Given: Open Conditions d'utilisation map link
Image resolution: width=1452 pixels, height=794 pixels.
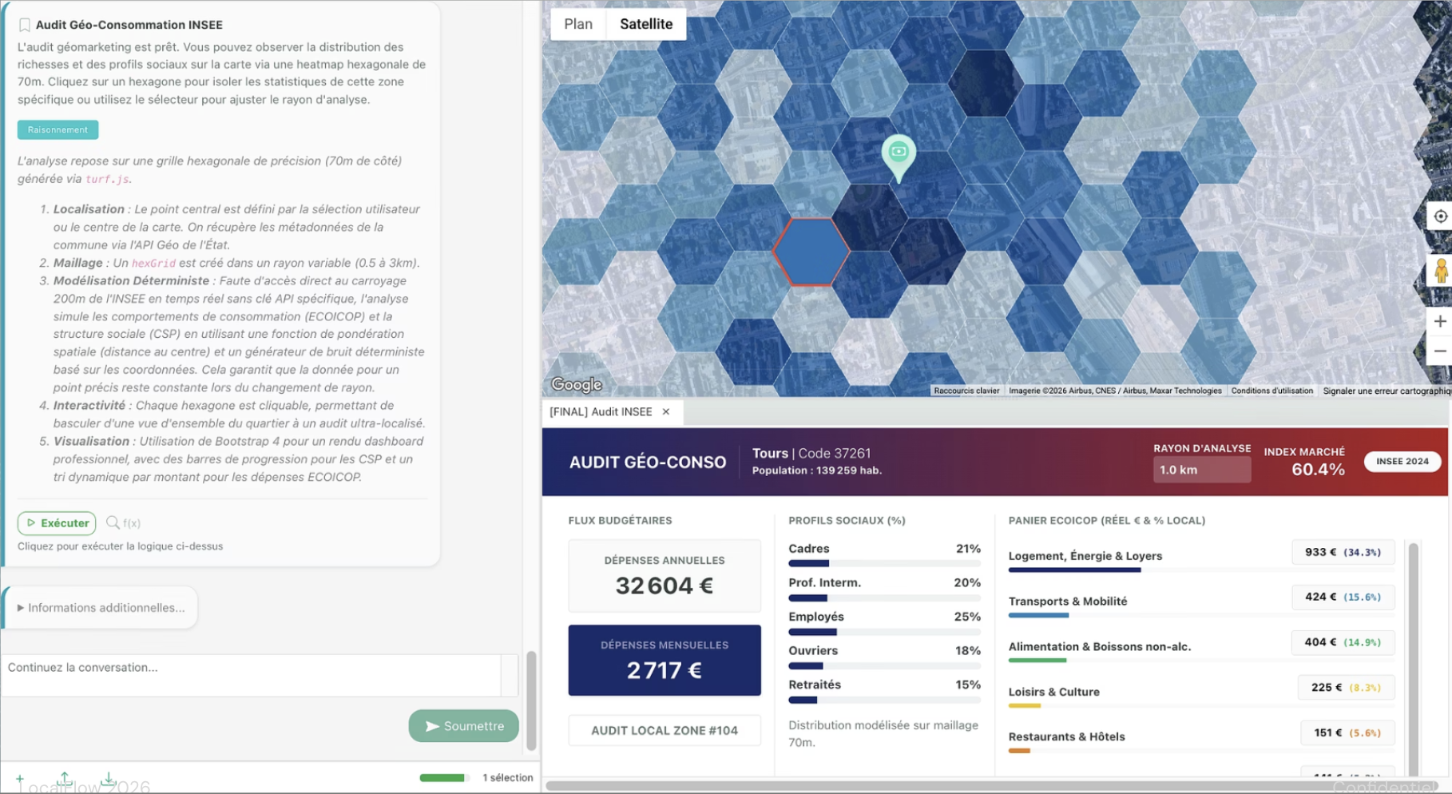Looking at the screenshot, I should point(1272,391).
